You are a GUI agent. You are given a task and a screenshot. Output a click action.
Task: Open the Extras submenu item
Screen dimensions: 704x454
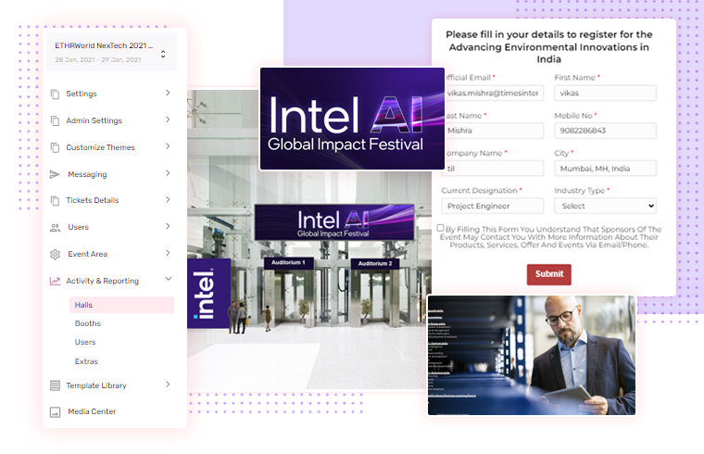86,361
